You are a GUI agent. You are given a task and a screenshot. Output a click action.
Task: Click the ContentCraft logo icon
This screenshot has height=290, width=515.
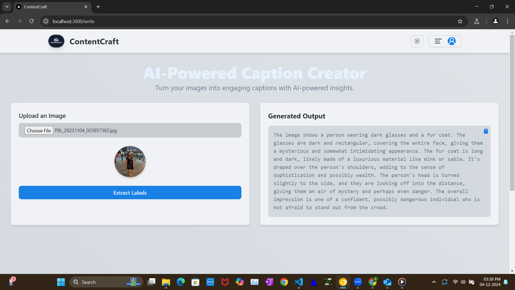point(56,41)
